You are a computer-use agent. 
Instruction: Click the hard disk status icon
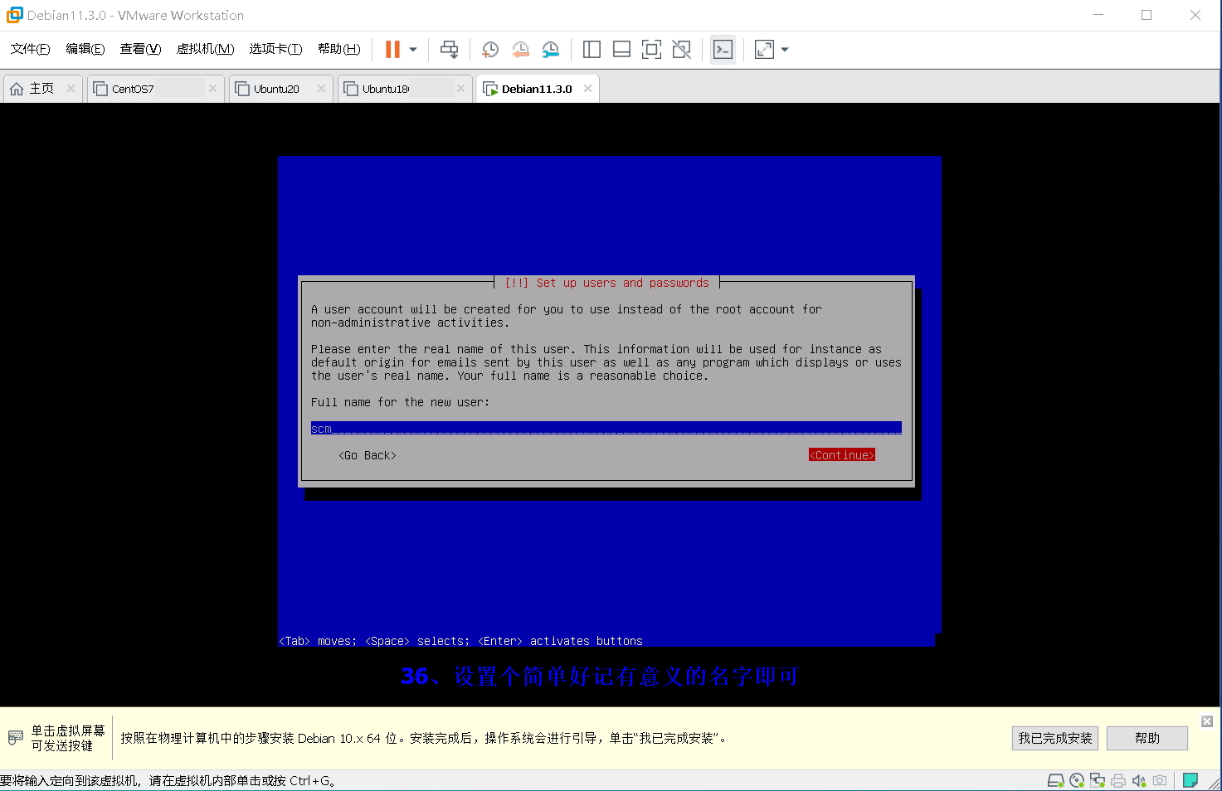(x=1055, y=780)
